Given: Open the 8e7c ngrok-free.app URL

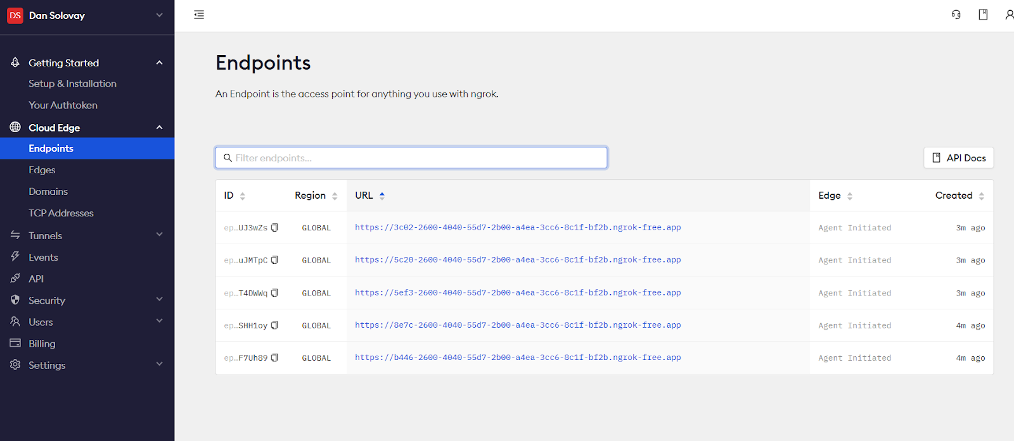Looking at the screenshot, I should pyautogui.click(x=518, y=325).
